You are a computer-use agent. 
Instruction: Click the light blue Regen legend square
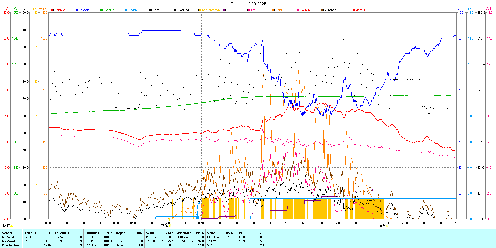tap(126, 10)
